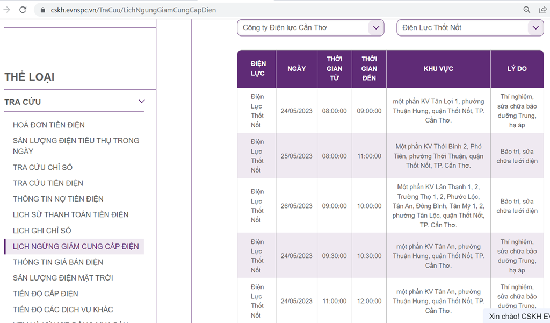Click the Thới Bình 2 area cell
The image size is (550, 323).
pos(438,156)
